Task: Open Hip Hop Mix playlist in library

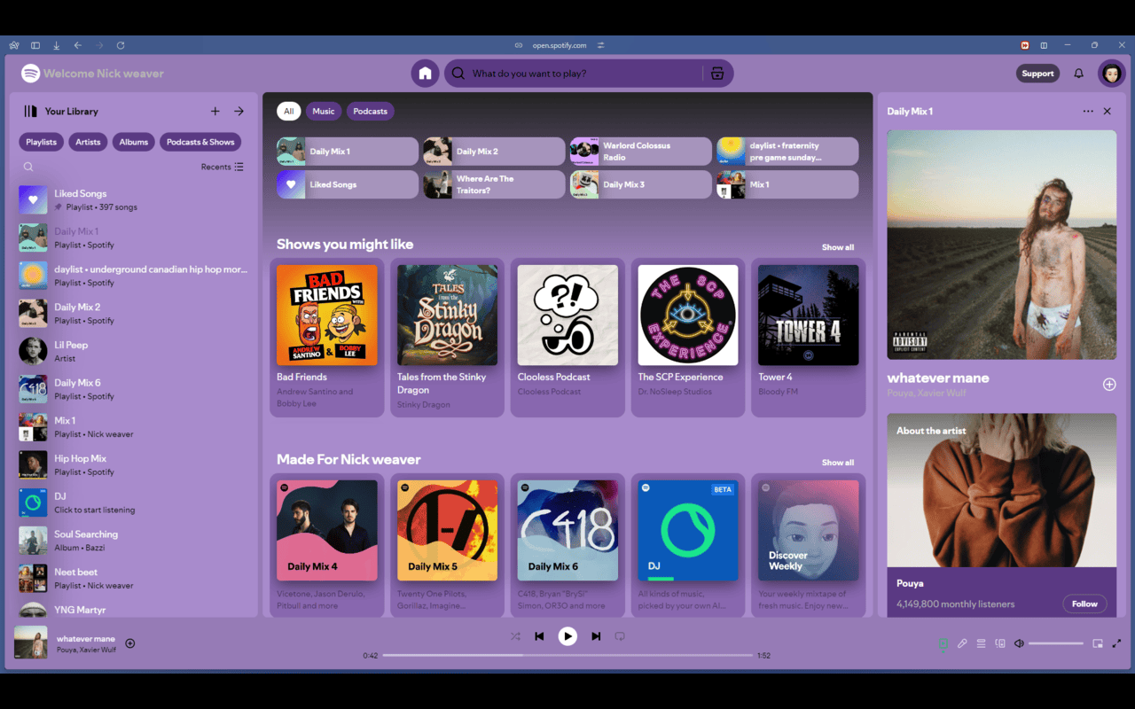Action: 133,464
